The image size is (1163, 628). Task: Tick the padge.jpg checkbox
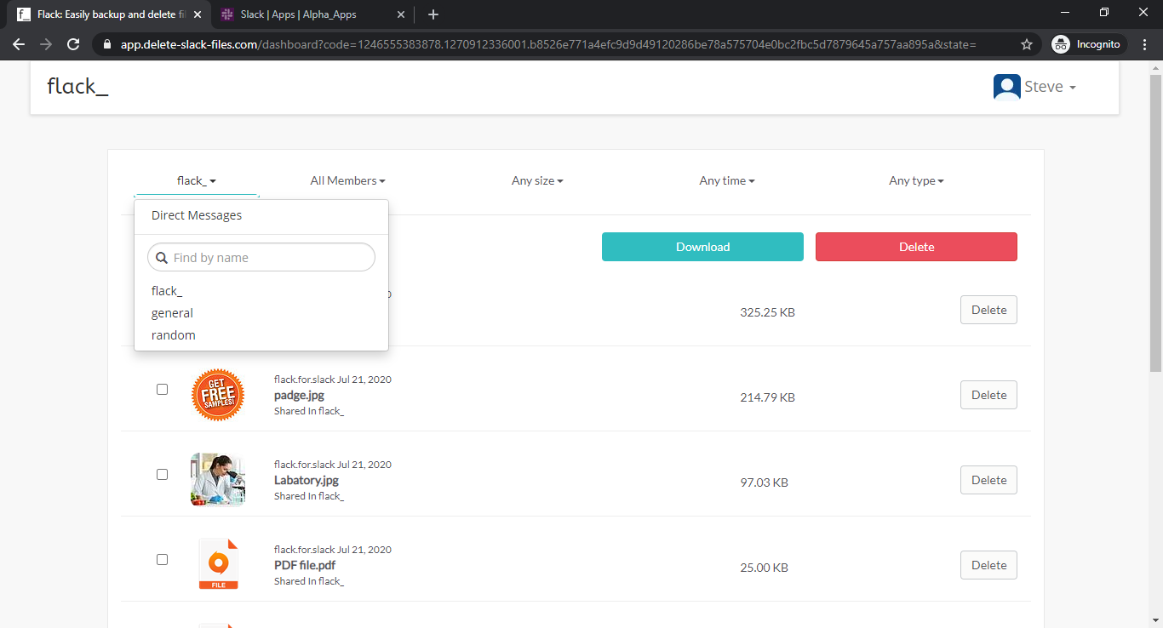(162, 389)
